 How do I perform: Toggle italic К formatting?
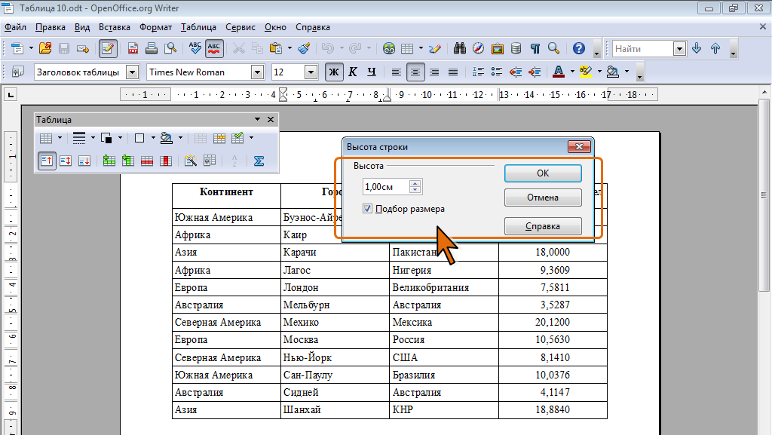tap(353, 72)
